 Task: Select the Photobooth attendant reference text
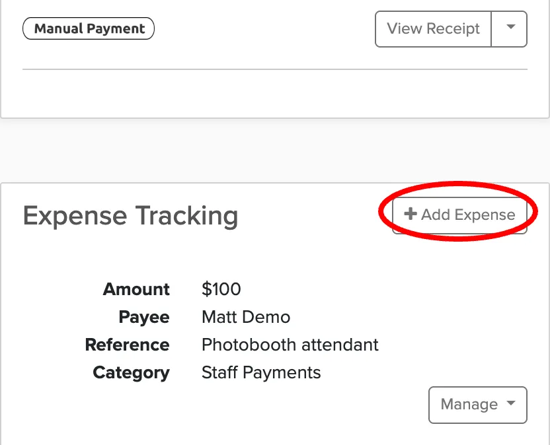[x=290, y=345]
